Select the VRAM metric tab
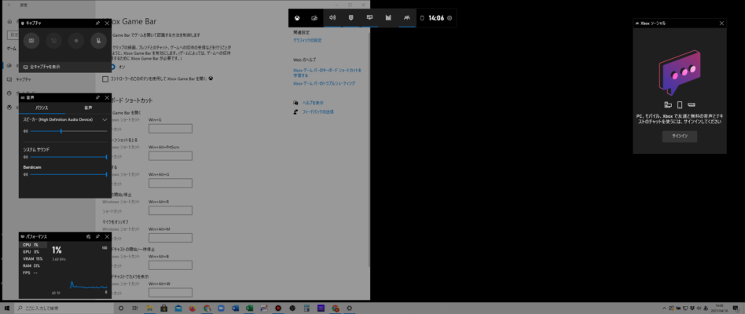Image resolution: width=745 pixels, height=314 pixels. tap(33, 259)
